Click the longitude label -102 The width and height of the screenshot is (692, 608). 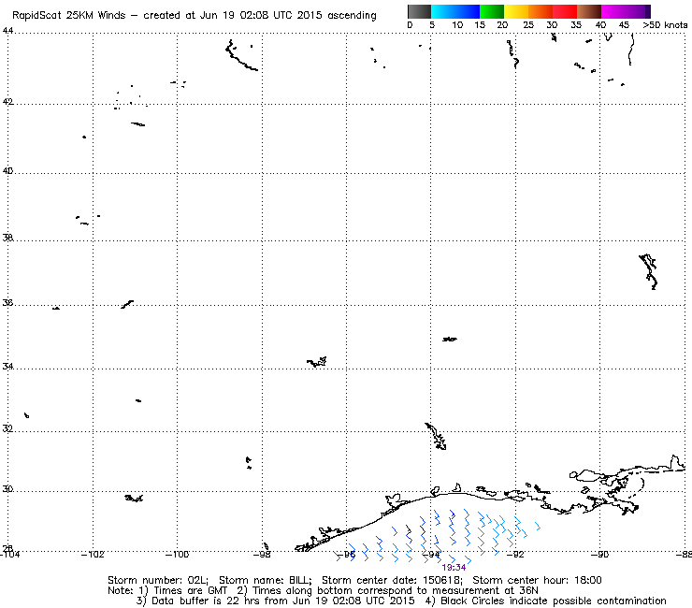(x=93, y=555)
